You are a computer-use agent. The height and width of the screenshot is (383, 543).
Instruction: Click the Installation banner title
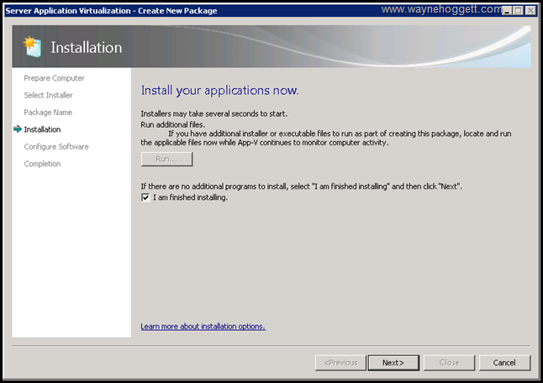click(x=87, y=47)
